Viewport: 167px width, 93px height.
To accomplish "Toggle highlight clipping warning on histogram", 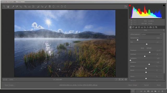I will (x=164, y=5).
